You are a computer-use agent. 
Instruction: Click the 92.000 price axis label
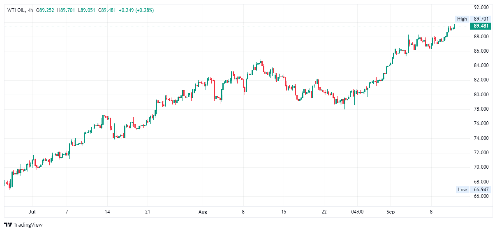[481, 7]
